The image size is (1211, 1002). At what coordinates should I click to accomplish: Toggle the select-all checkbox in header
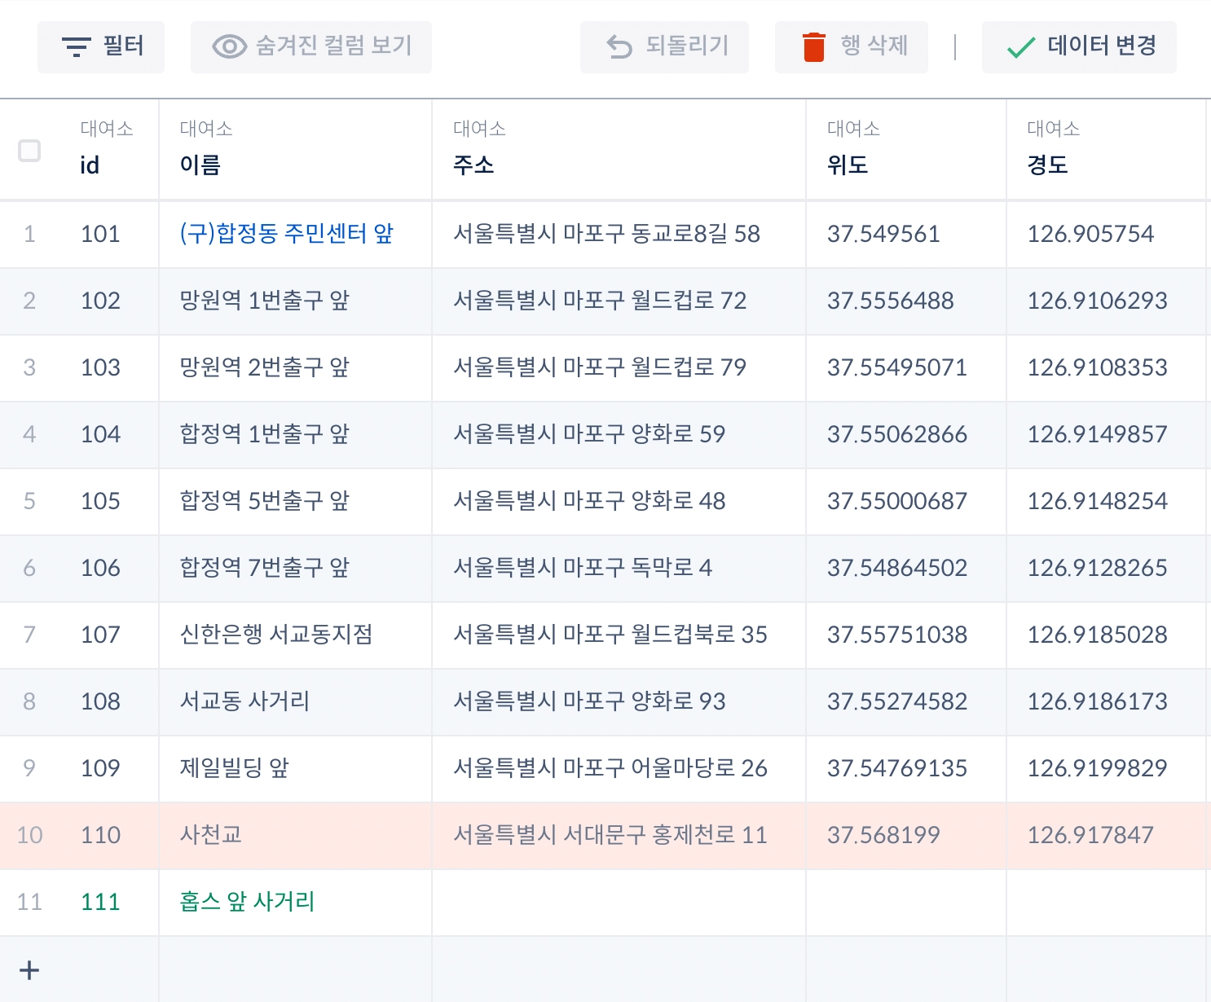coord(29,151)
